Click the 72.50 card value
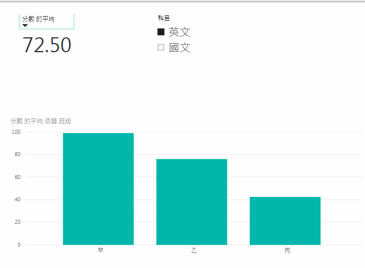 click(47, 45)
